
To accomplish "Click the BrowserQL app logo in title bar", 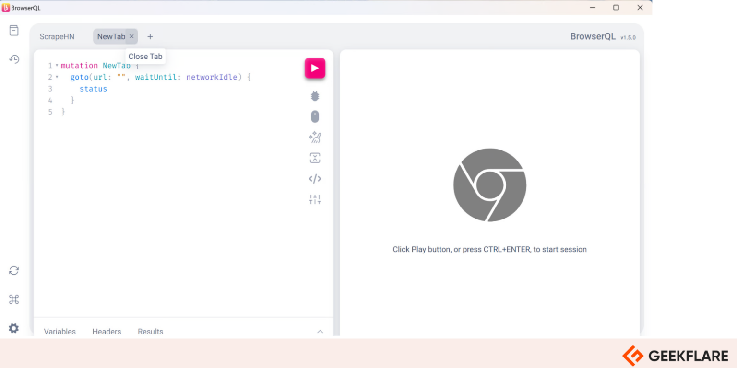I will pos(6,8).
